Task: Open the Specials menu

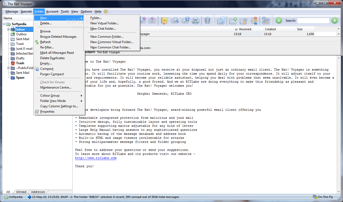Action: pos(26,12)
